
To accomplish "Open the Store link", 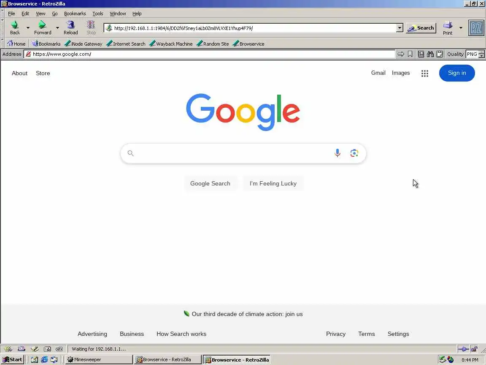I will click(43, 73).
